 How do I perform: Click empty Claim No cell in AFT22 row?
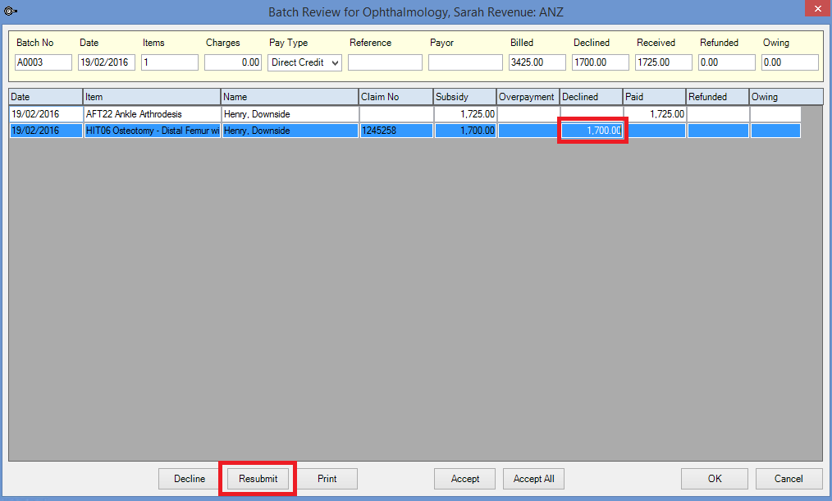(x=396, y=114)
